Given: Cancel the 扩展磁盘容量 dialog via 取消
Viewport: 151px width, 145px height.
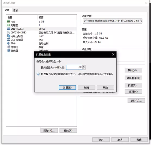Looking at the screenshot, I should click(86, 87).
